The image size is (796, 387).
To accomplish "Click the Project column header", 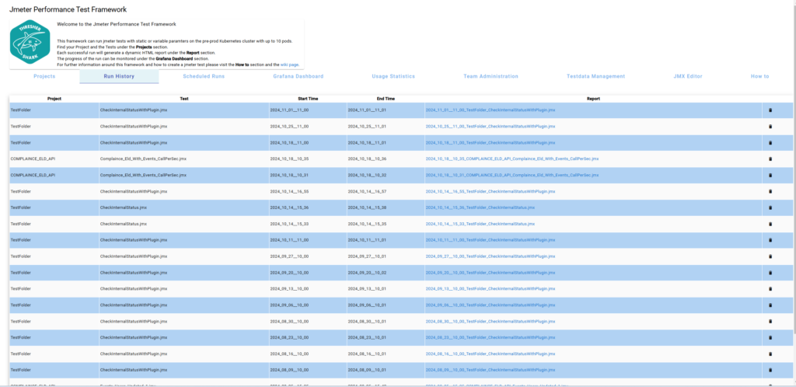I will pos(54,99).
